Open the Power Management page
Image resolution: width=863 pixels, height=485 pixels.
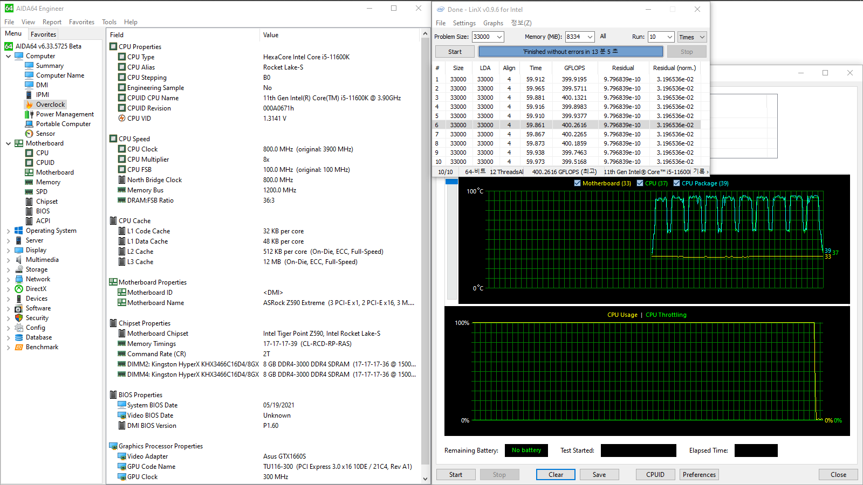click(x=65, y=114)
